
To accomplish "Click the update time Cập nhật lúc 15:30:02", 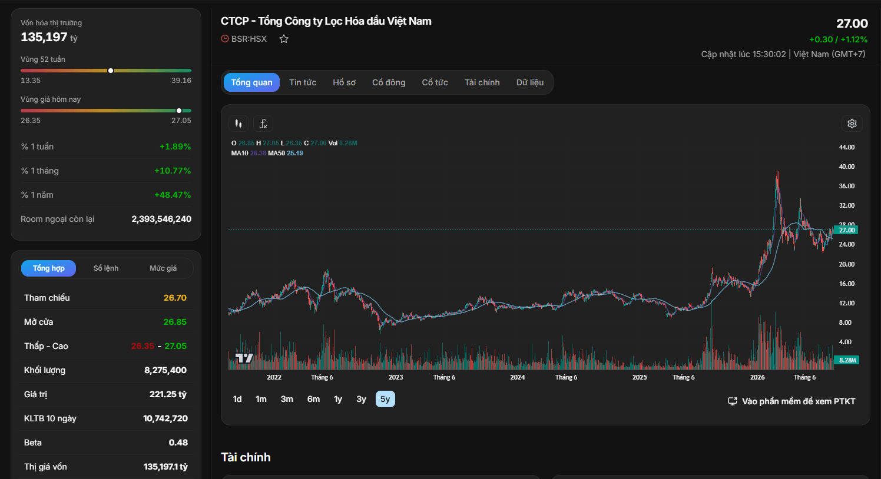I will (743, 54).
